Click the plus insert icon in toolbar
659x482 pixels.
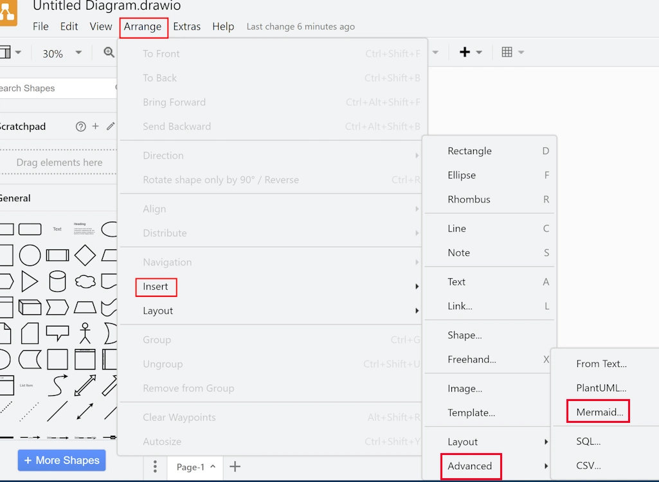coord(465,52)
